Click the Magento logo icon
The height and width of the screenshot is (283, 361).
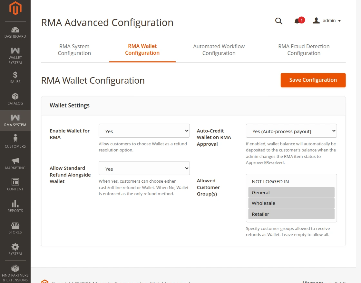point(15,8)
